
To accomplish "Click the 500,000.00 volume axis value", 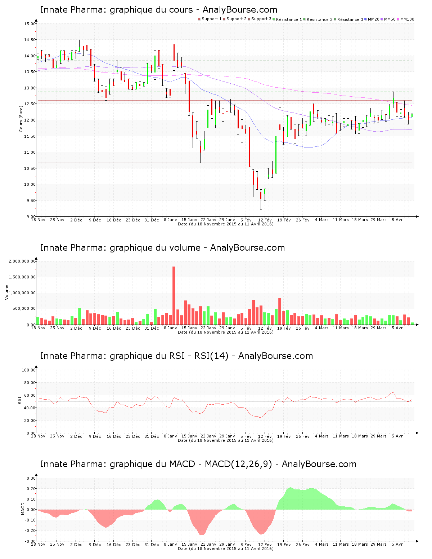I will click(24, 309).
